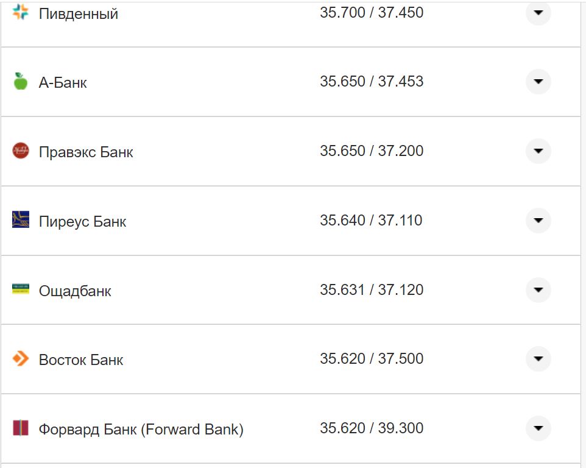
Task: Click the blue Пиреус Банк logo
Action: 21,220
